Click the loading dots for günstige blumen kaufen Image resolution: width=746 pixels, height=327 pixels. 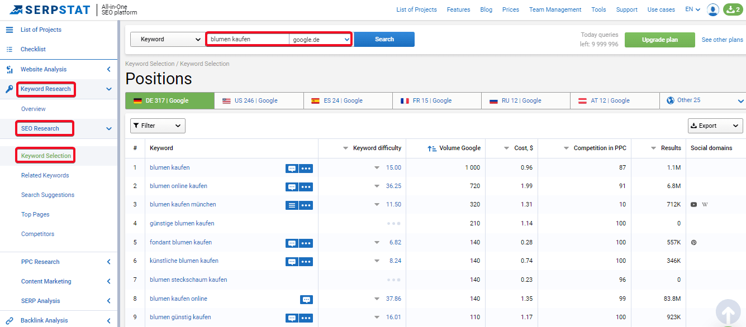click(x=393, y=223)
